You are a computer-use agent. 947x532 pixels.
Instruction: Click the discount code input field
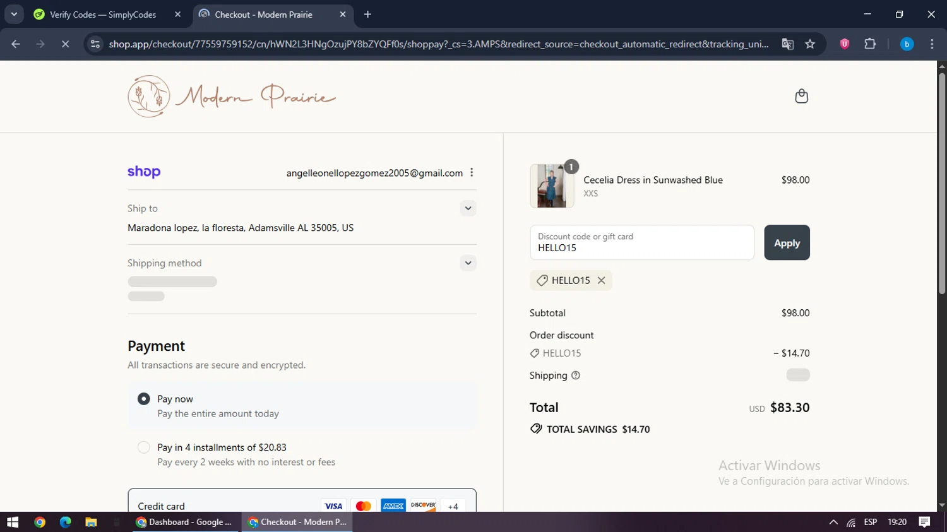[642, 242]
